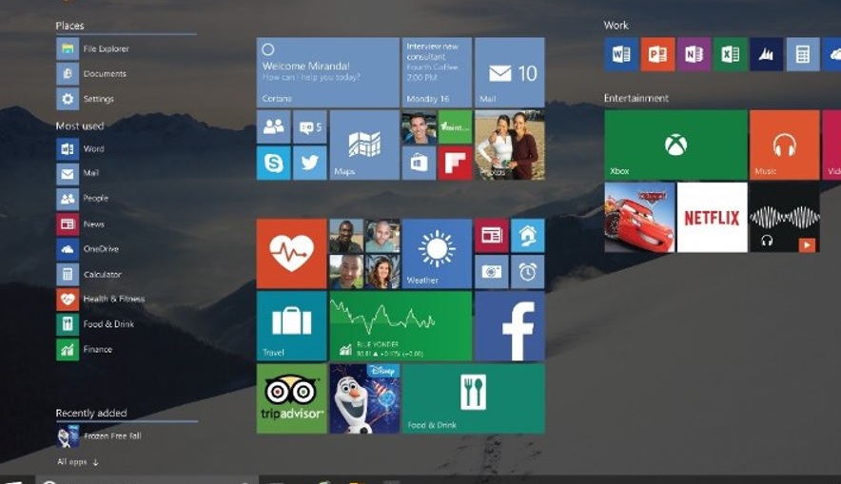Open the Health & Fitness heart tile
This screenshot has height=484, width=841.
point(291,254)
